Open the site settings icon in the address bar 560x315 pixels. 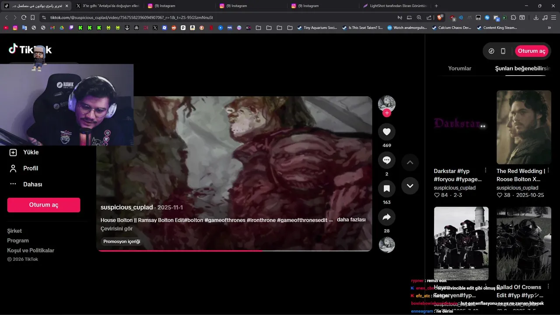[44, 17]
